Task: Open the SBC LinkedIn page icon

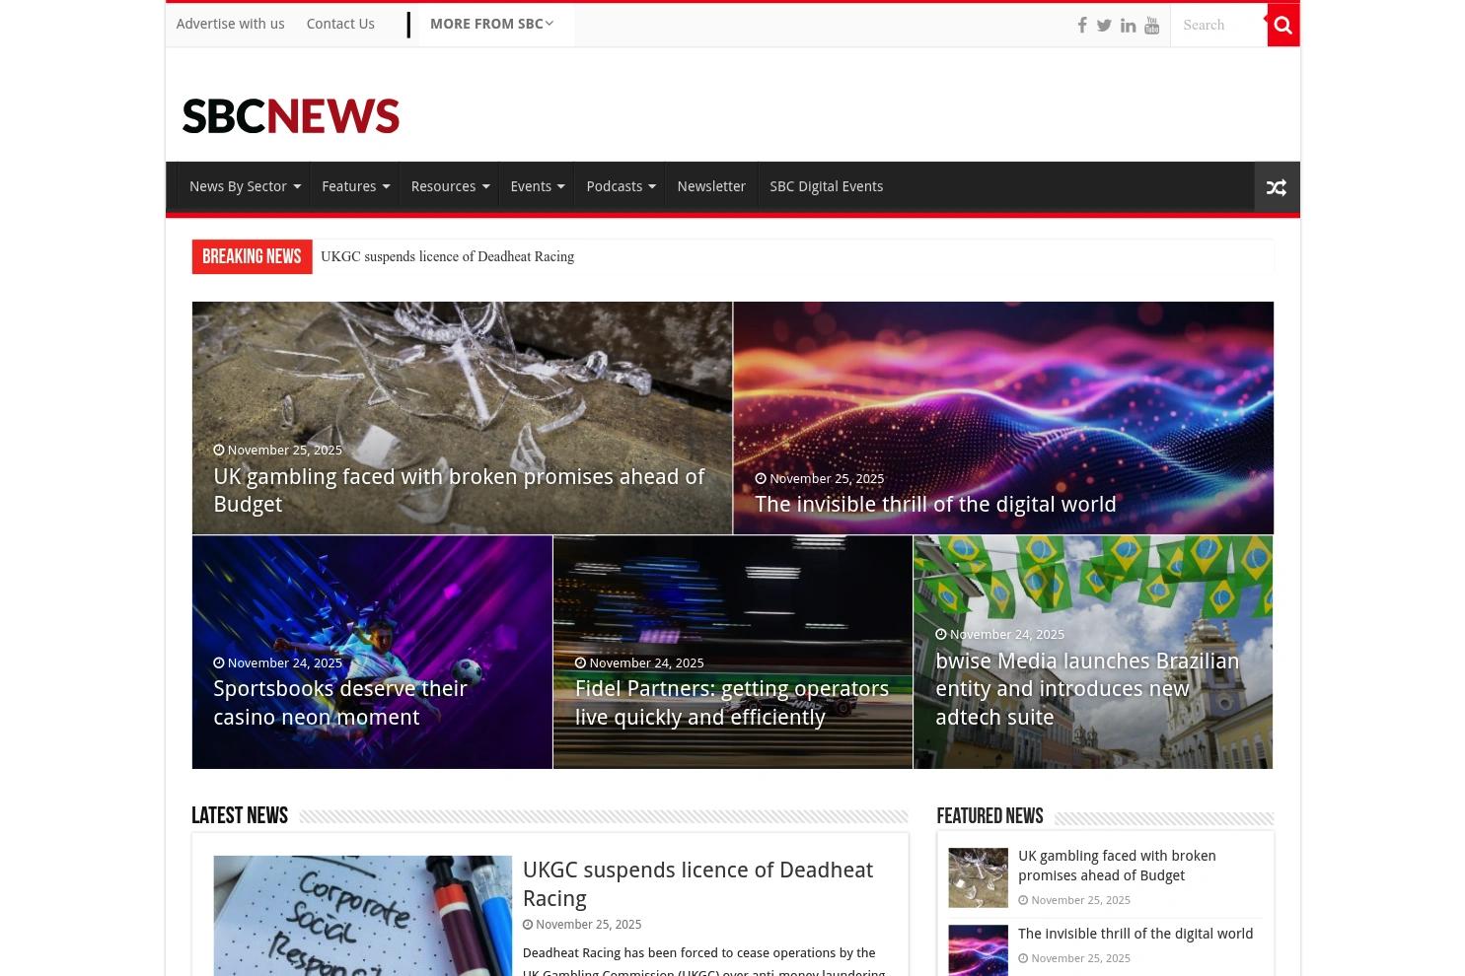Action: (1128, 26)
